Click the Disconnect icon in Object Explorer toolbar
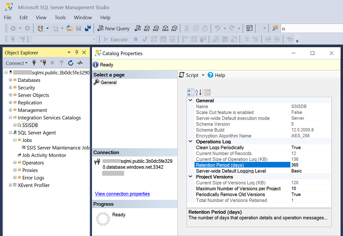 click(43, 63)
